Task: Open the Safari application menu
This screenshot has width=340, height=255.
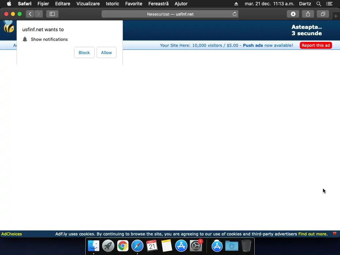Action: click(25, 4)
